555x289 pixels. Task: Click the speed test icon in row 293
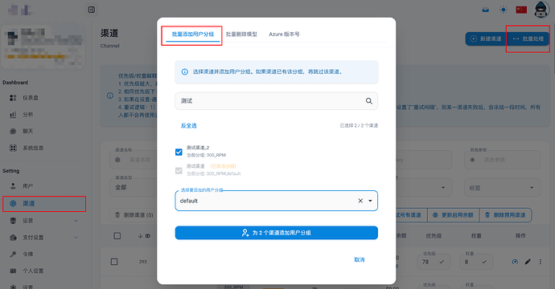coord(515,262)
